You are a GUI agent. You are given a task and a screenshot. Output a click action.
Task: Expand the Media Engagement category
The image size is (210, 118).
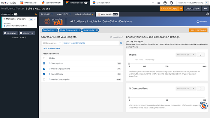[x=50, y=69]
